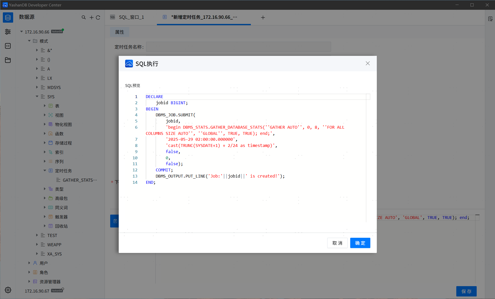Click 取消 to cancel the dialog
This screenshot has height=299, width=495.
click(x=337, y=243)
